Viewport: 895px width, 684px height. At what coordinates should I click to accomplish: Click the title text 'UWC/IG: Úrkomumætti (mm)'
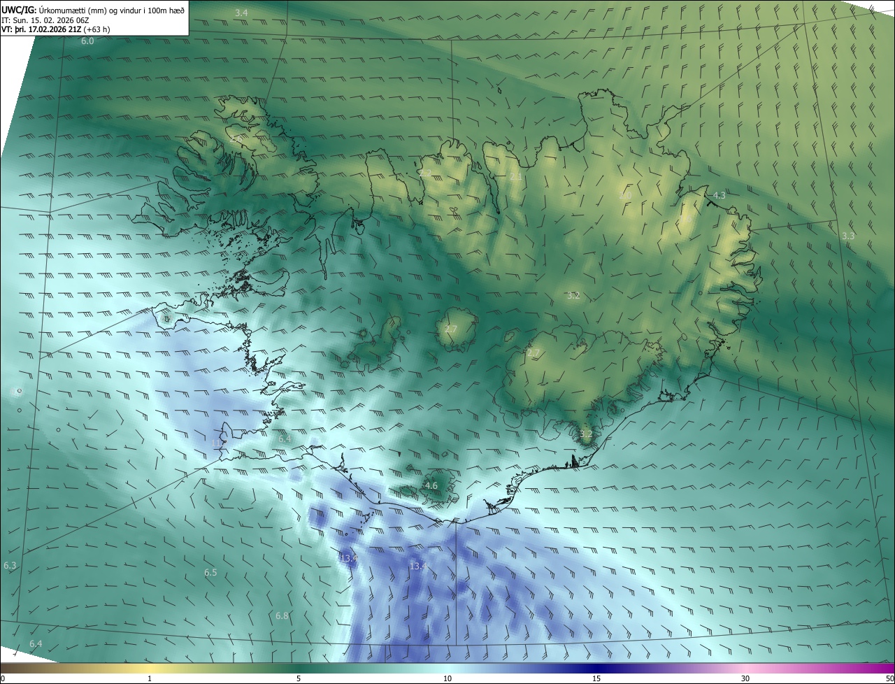pyautogui.click(x=54, y=9)
